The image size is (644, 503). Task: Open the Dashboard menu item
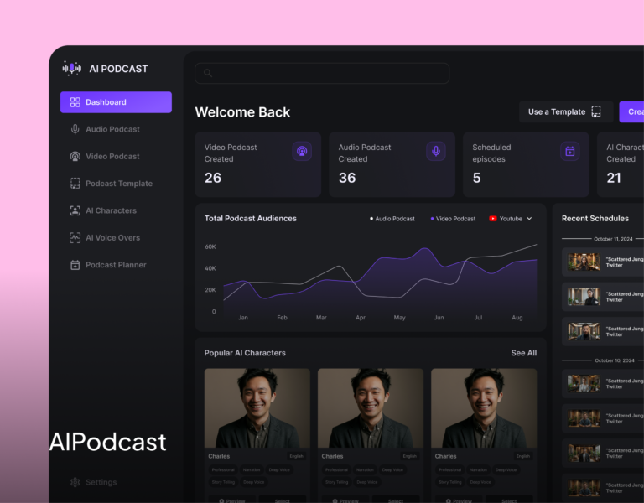tap(116, 102)
